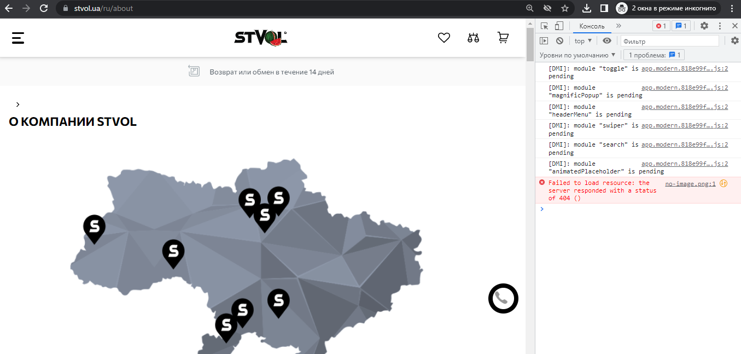Click the О КОМПАНИИ STVOL heading
741x354 pixels.
73,121
